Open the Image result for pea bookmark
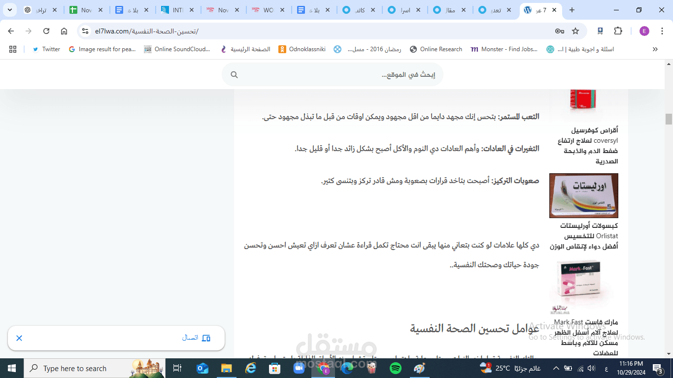The image size is (673, 378). pyautogui.click(x=102, y=49)
